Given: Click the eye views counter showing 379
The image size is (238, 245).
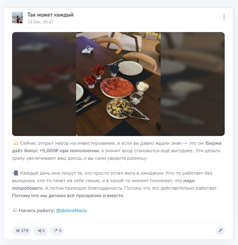Looking at the screenshot, I should 22,231.
